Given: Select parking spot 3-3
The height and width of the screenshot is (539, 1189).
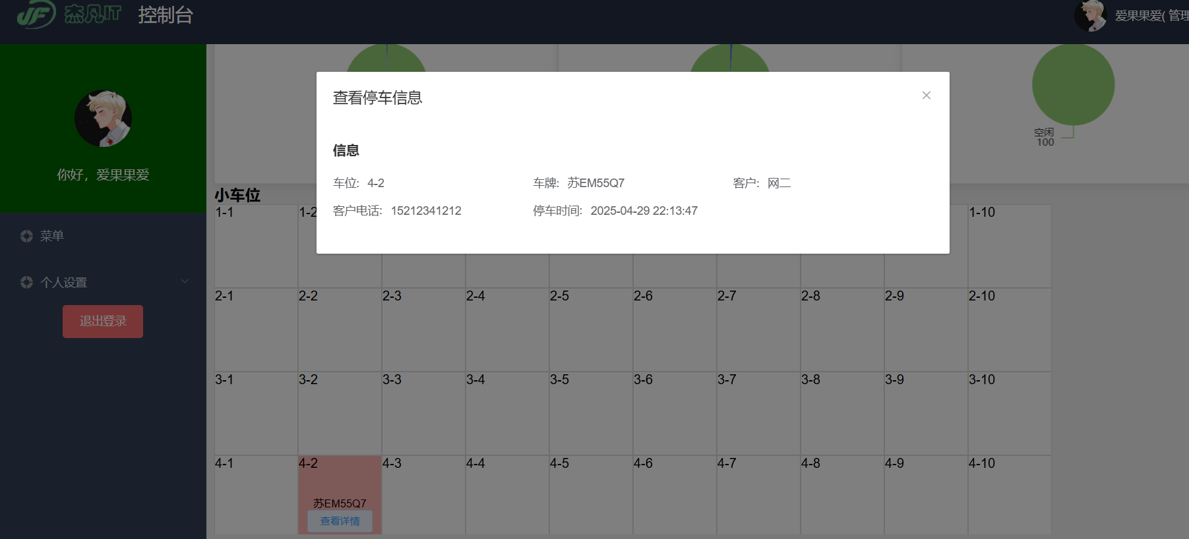Looking at the screenshot, I should [x=423, y=413].
